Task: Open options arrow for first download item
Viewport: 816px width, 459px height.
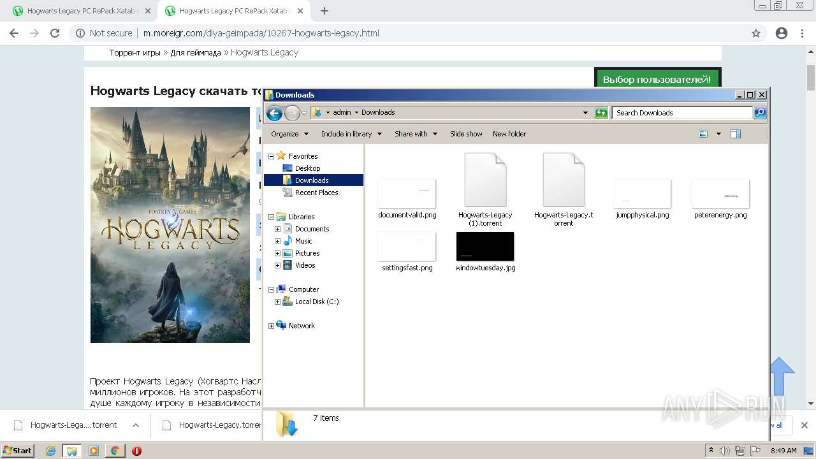Action: coord(135,425)
